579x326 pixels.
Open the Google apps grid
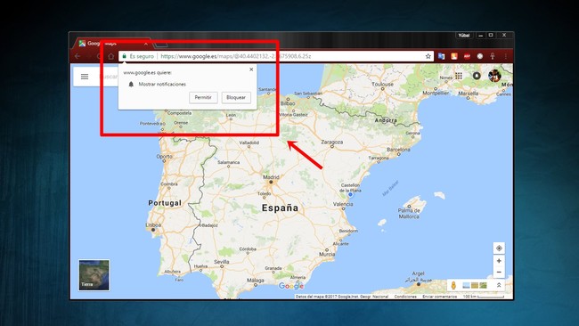[459, 76]
